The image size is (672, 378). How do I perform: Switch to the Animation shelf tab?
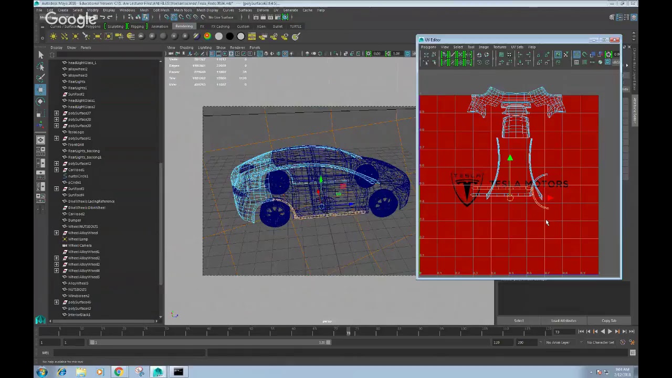point(160,26)
